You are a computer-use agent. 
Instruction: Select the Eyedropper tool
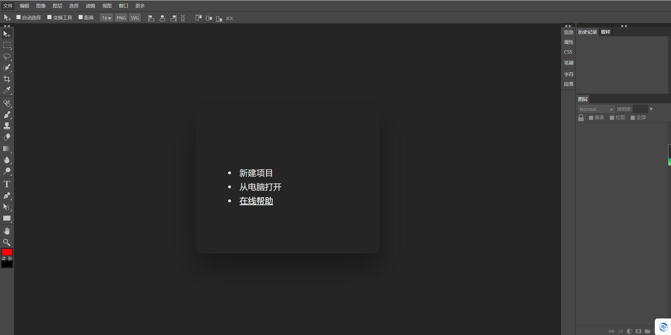(7, 90)
